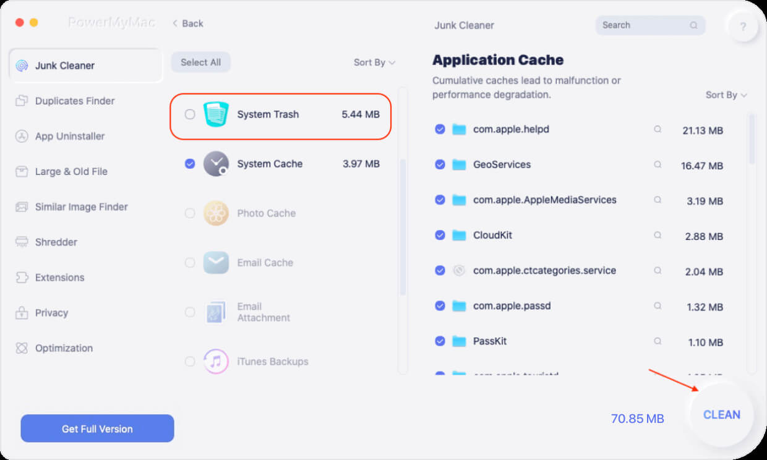767x460 pixels.
Task: Click the Email Attachment icon
Action: (x=216, y=312)
